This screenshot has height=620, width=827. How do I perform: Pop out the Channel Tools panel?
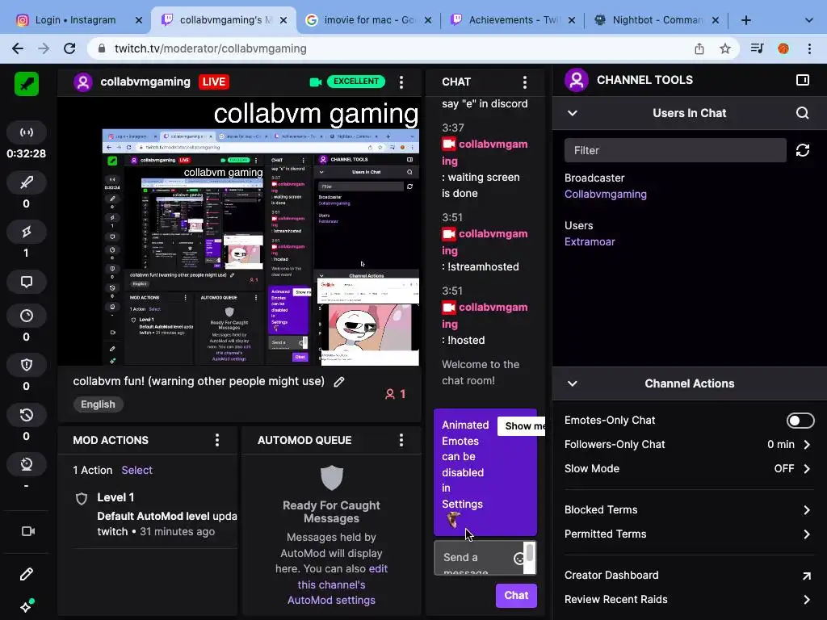coord(802,80)
